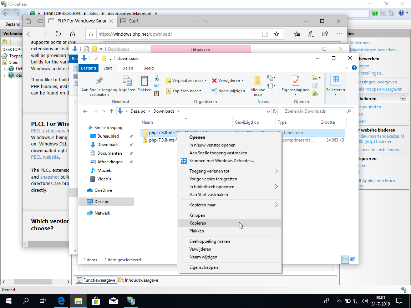Switch to the Delen ribbon tab
Viewport: 411px width, 308px height.
(x=128, y=68)
